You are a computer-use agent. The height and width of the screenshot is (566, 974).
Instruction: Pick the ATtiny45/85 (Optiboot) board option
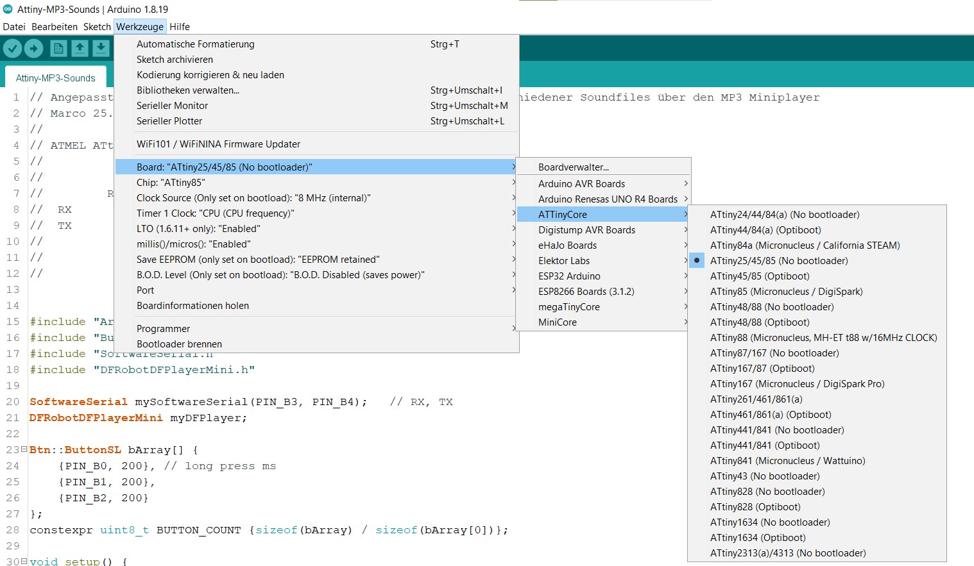pos(760,276)
